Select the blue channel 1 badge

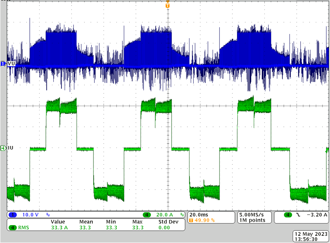(13, 215)
